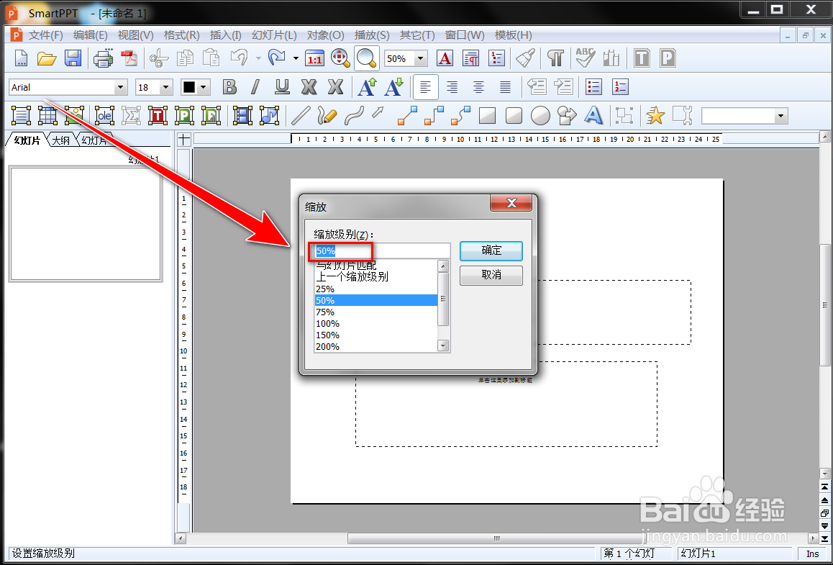Choose the ellipse shape tool
Viewport: 833px width, 565px height.
(x=540, y=115)
